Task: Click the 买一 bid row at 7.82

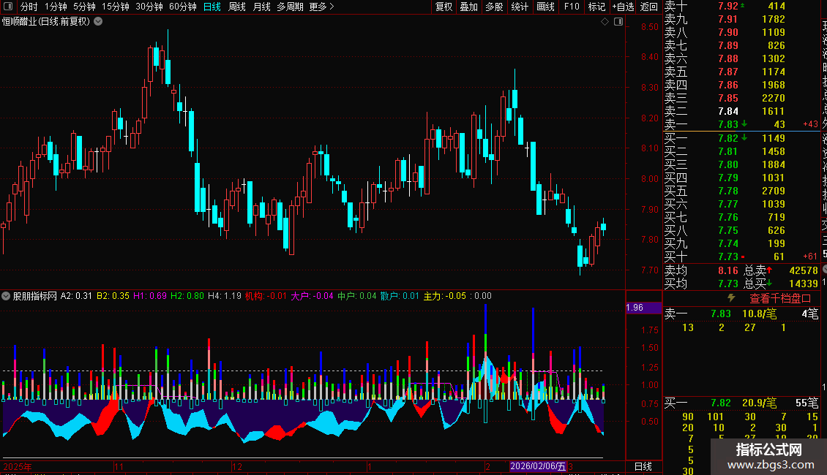Action: (x=741, y=138)
